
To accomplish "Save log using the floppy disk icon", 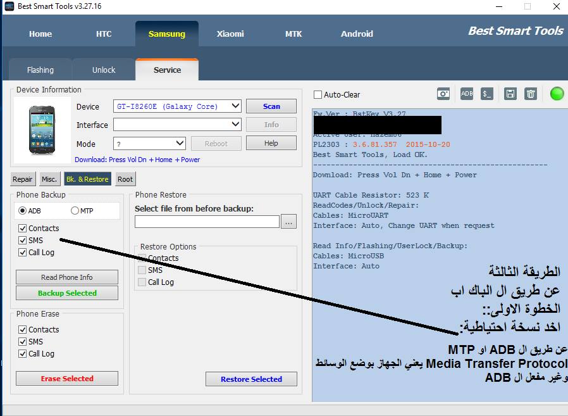I will pos(510,94).
